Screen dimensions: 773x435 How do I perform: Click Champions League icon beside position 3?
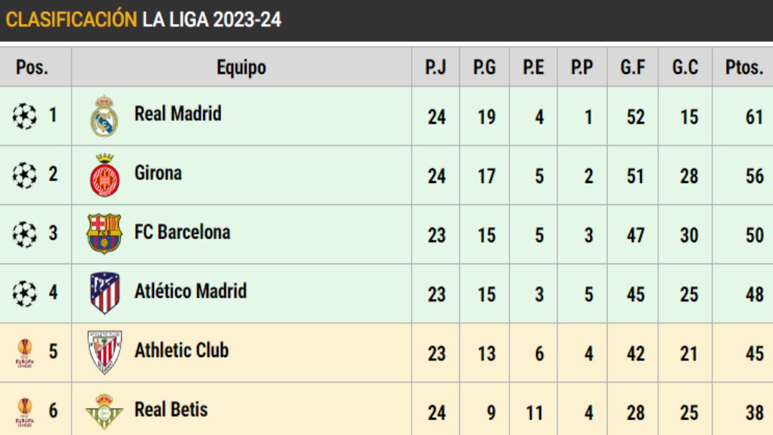pyautogui.click(x=24, y=233)
